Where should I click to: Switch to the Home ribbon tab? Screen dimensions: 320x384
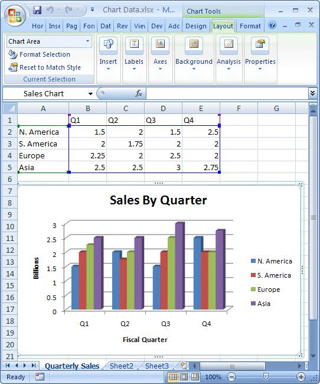click(38, 26)
